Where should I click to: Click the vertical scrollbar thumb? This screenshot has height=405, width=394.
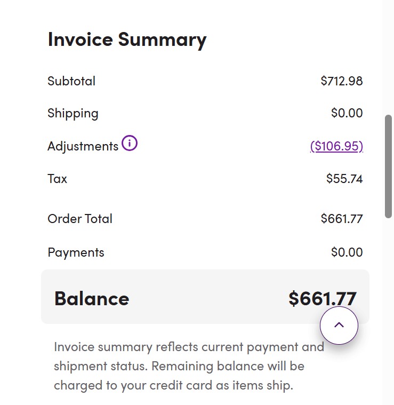click(x=389, y=166)
